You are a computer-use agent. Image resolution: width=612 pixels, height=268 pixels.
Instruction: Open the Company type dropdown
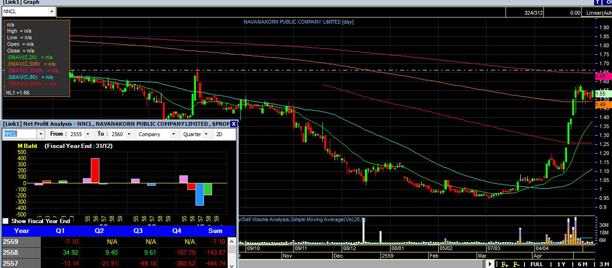(x=174, y=134)
